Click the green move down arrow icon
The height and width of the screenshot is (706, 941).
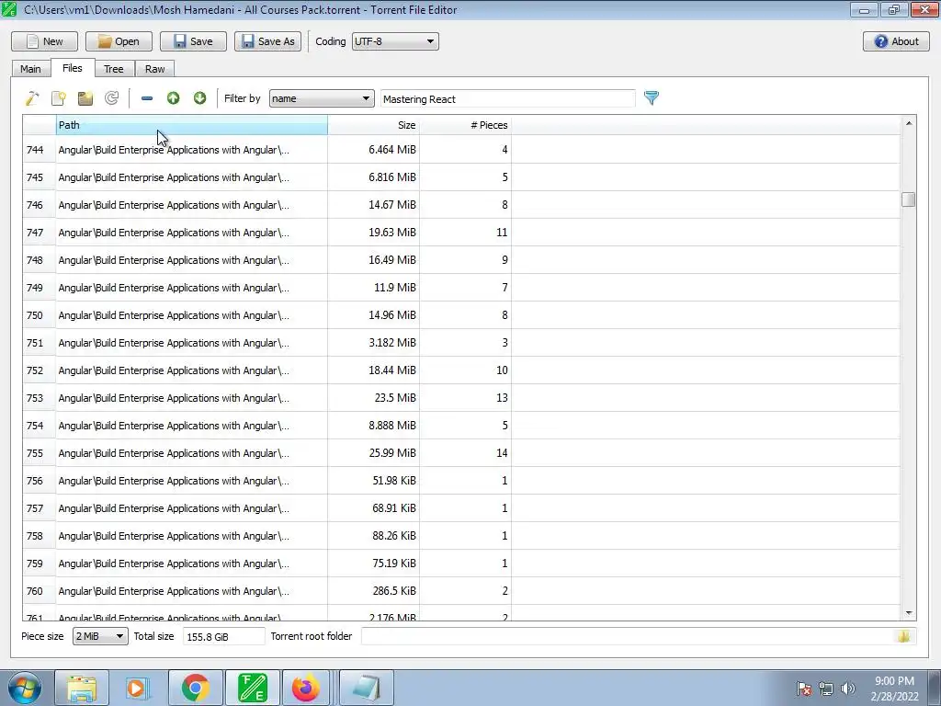(x=199, y=98)
